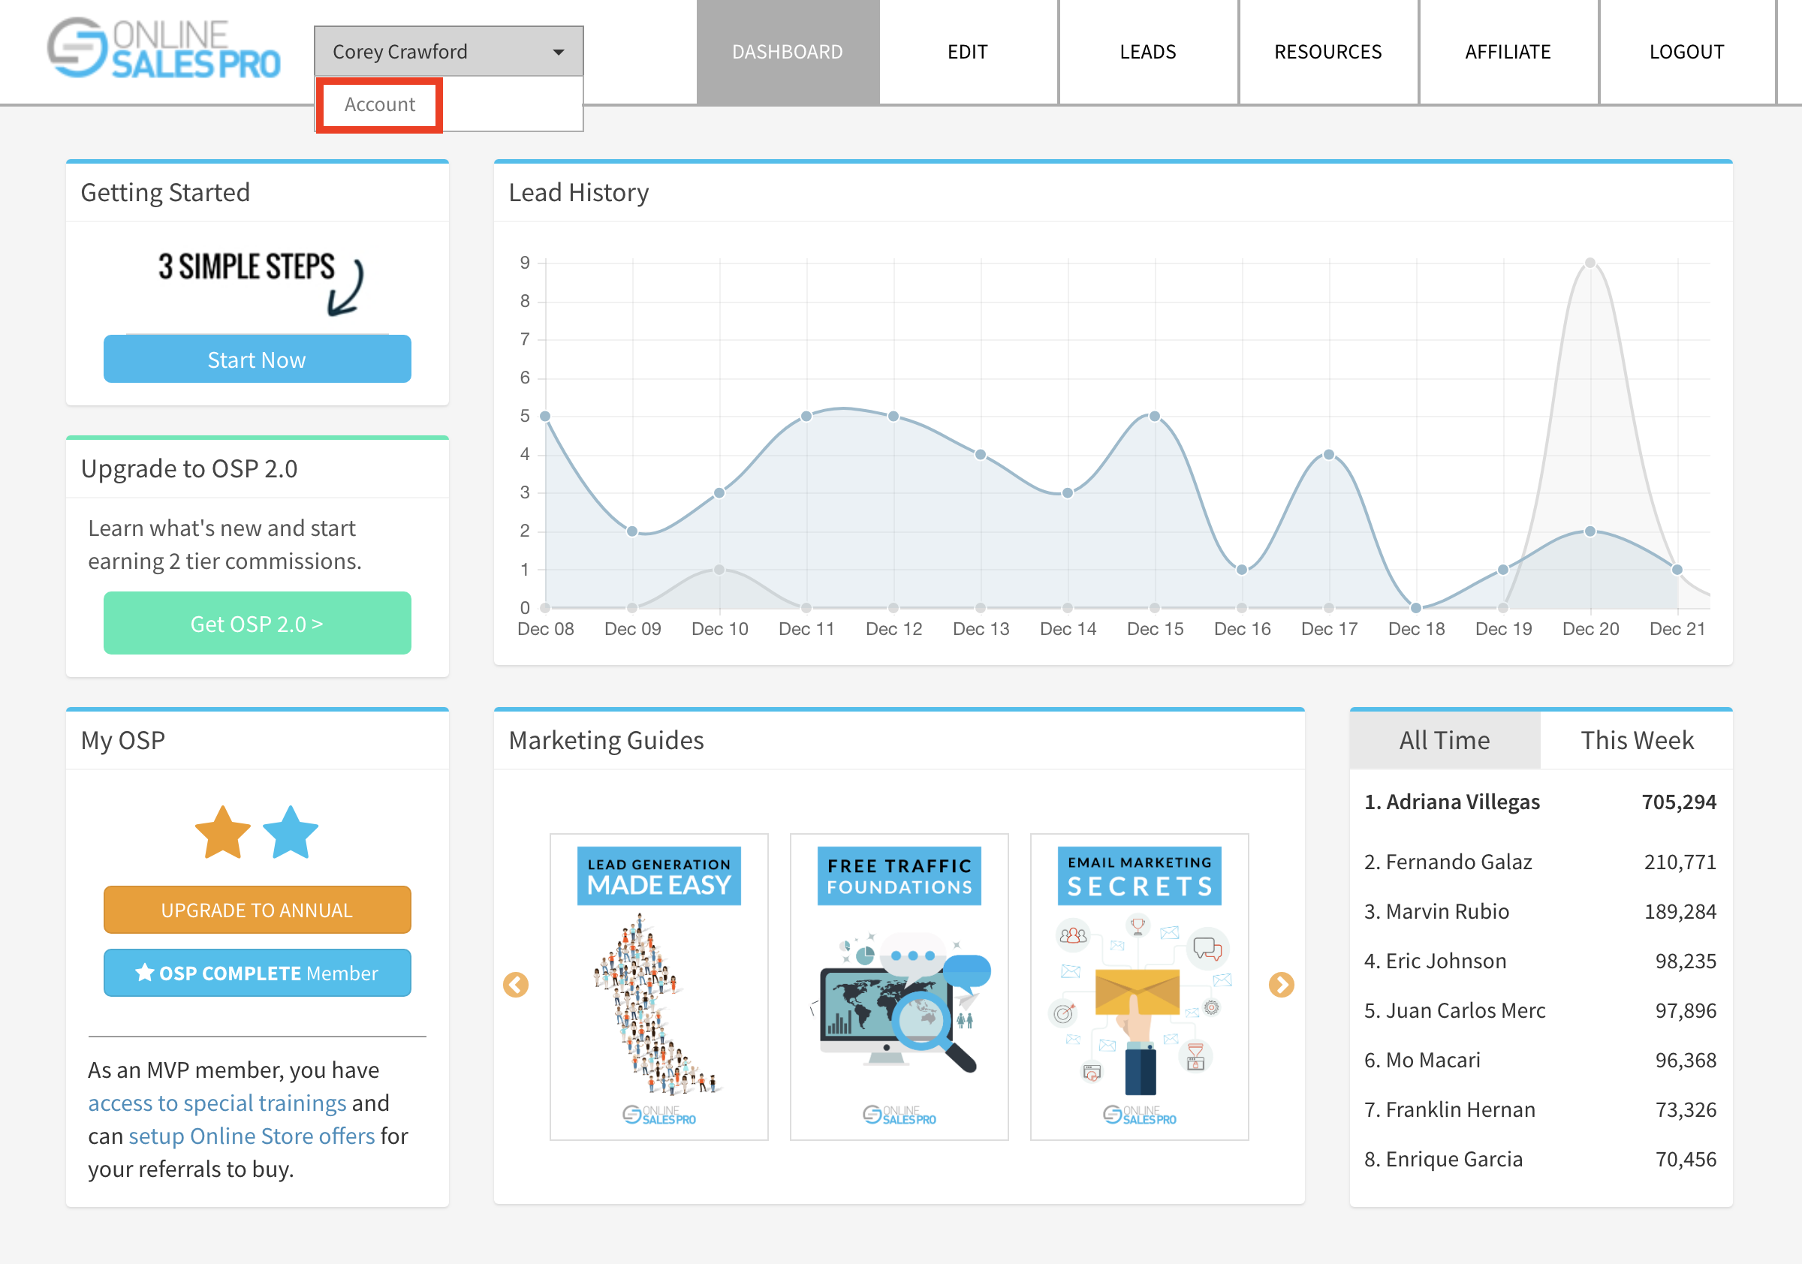Click OSP Complete Member button
The width and height of the screenshot is (1802, 1264).
257,973
